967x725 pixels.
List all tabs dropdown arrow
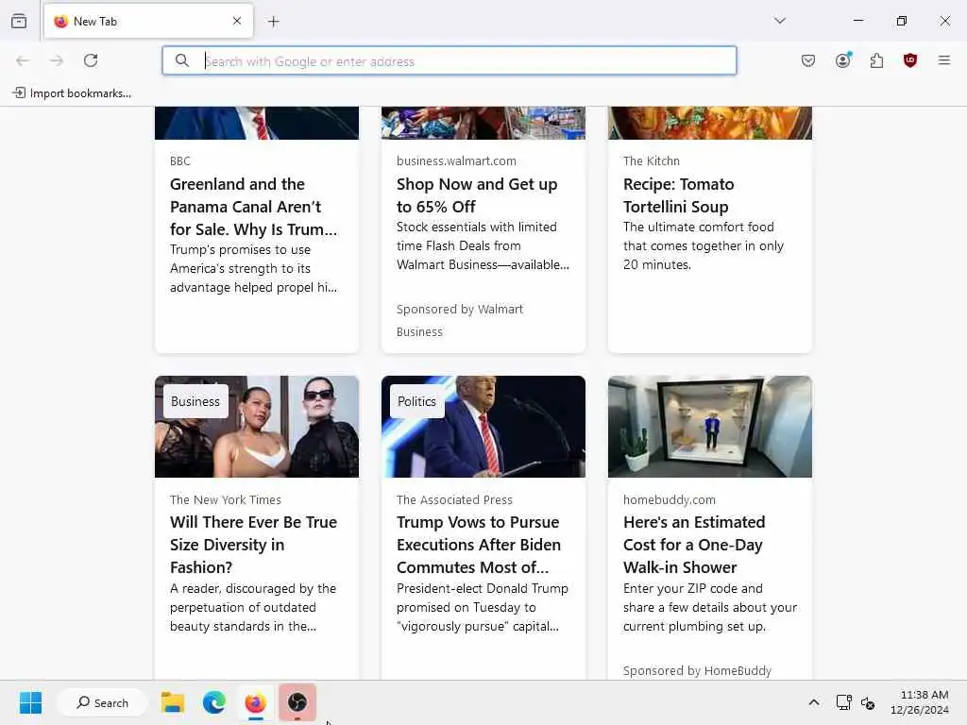tap(779, 21)
